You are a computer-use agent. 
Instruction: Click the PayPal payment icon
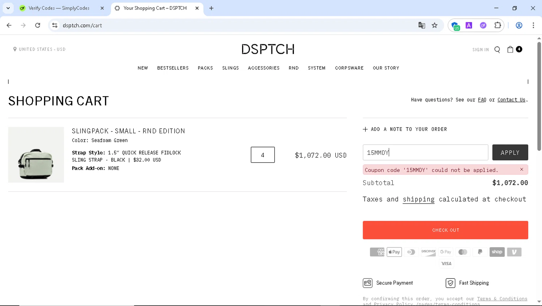coord(480,252)
